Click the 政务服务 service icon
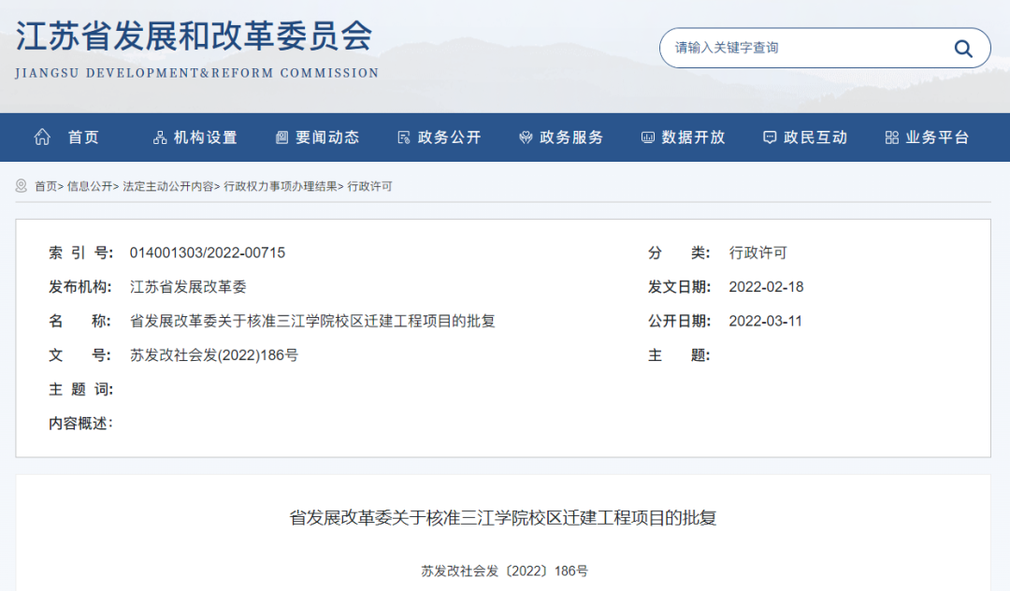 click(x=525, y=137)
